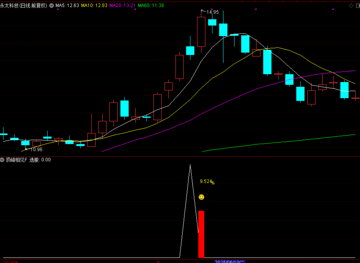Click the panel toggle icon at top-right edge
Image resolution: width=360 pixels, height=263 pixels.
pos(358,6)
